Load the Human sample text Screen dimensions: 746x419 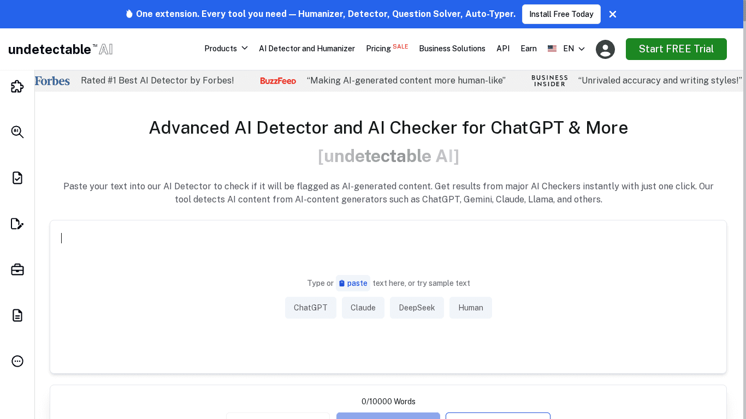pyautogui.click(x=471, y=308)
